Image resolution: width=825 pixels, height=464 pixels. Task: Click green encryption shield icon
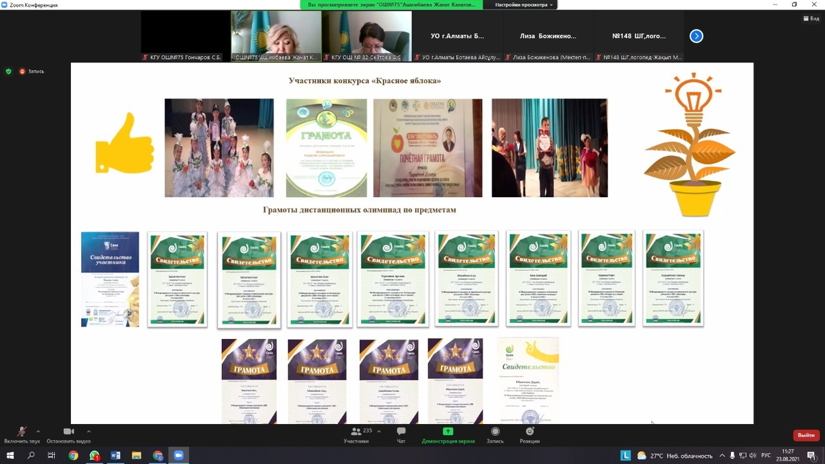[8, 71]
